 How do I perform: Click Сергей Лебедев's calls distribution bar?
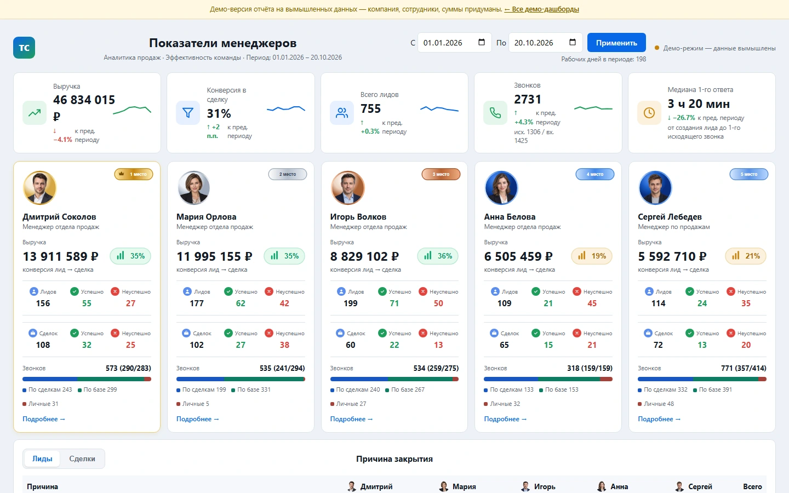coord(702,379)
